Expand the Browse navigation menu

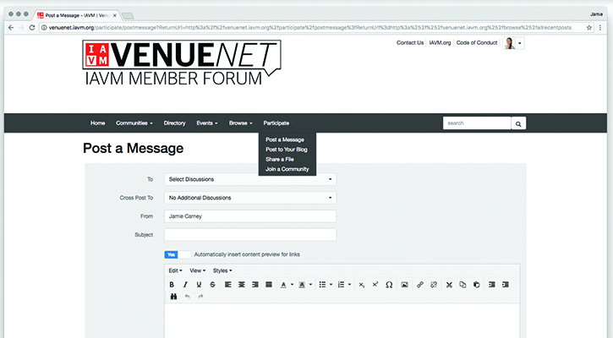pyautogui.click(x=240, y=123)
